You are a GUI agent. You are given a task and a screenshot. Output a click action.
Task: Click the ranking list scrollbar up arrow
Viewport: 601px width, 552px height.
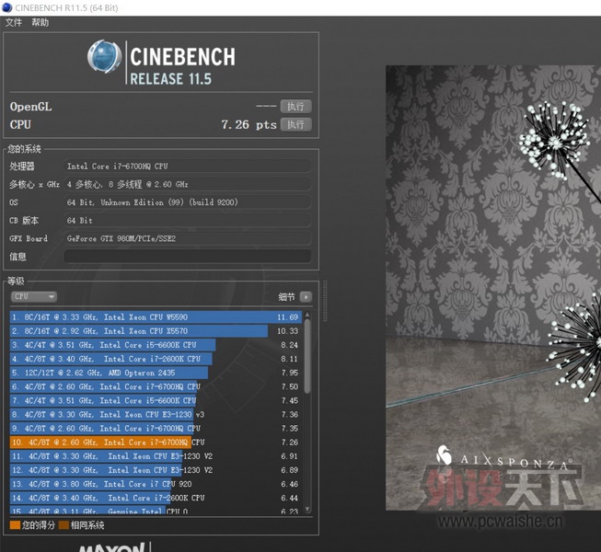pos(307,315)
